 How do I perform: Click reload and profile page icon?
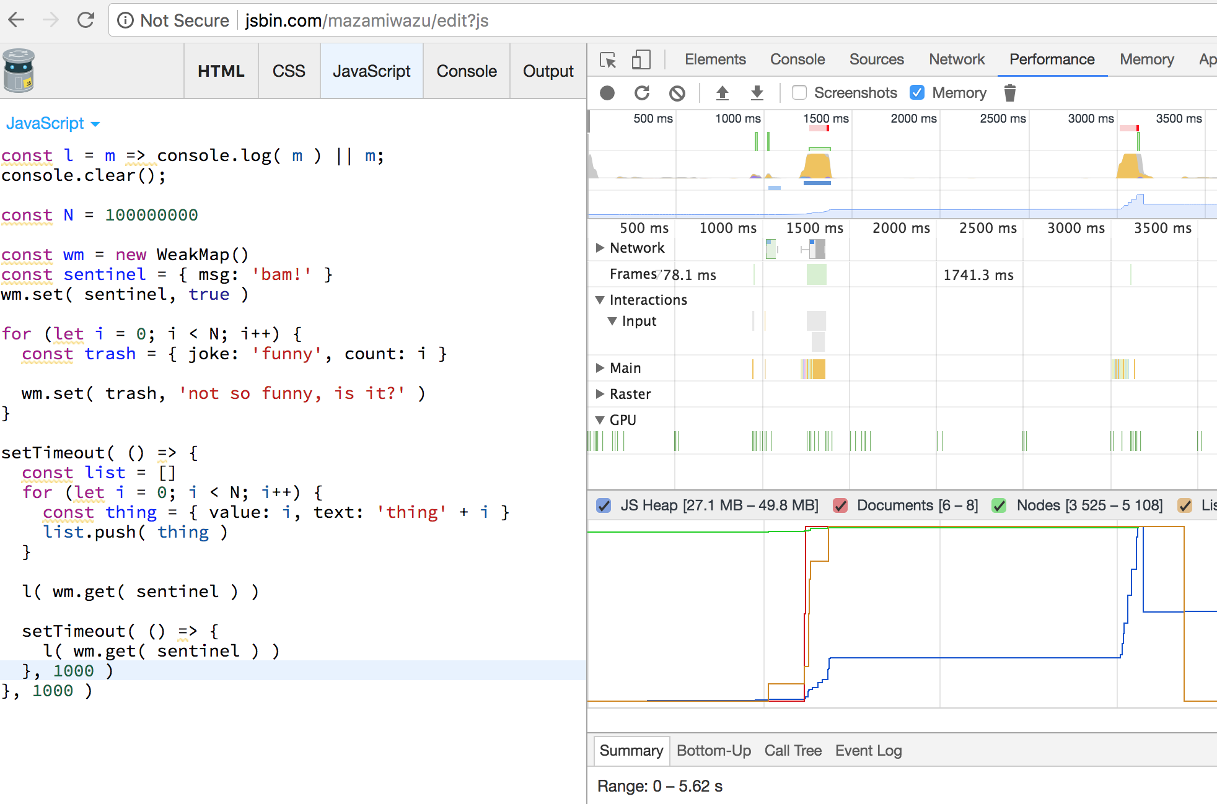642,93
